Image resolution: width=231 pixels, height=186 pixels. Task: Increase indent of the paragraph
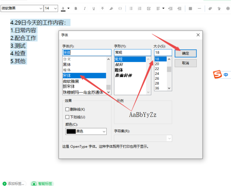[x=179, y=8]
